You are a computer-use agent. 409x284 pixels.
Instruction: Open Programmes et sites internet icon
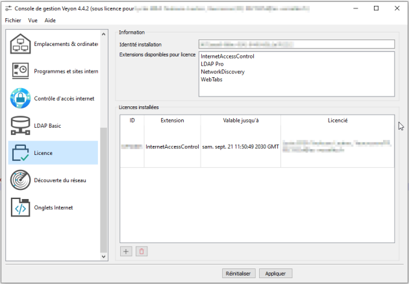(20, 71)
